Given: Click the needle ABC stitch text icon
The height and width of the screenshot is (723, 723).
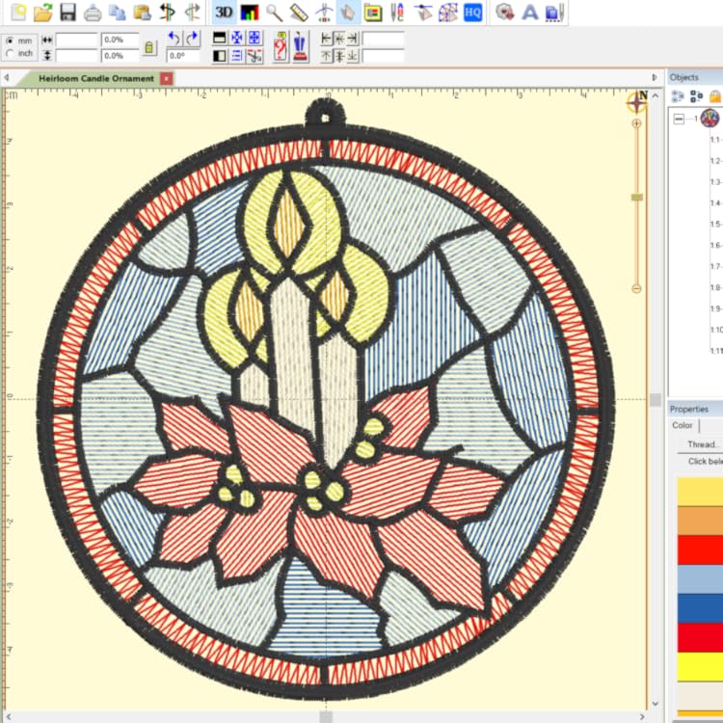Looking at the screenshot, I should tap(397, 13).
